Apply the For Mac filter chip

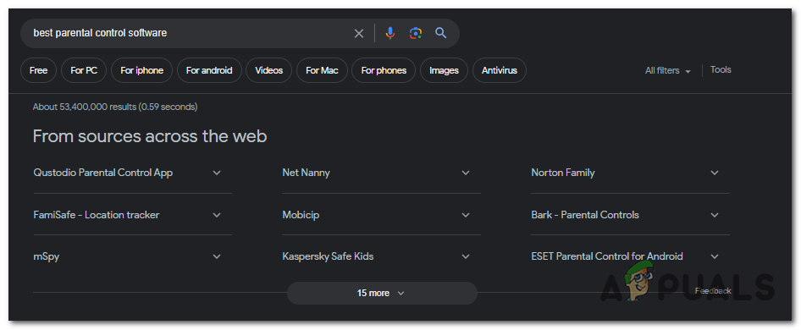click(x=322, y=70)
